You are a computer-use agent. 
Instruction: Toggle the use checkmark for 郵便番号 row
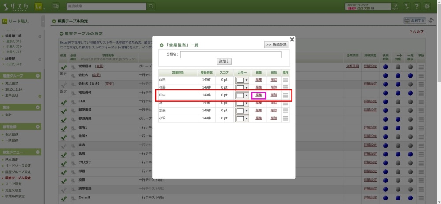click(x=64, y=110)
